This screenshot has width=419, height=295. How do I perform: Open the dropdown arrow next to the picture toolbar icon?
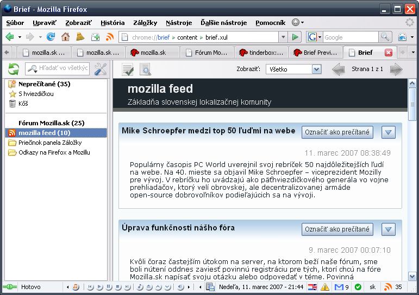click(x=412, y=37)
